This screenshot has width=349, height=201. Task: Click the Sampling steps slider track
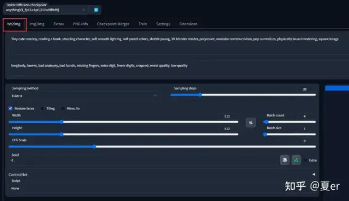(x=243, y=95)
